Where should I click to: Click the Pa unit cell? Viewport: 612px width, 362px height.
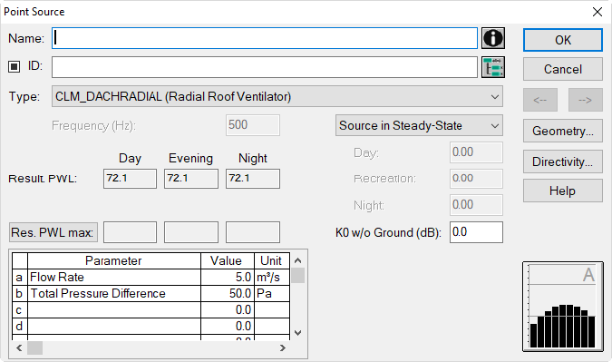click(x=272, y=293)
